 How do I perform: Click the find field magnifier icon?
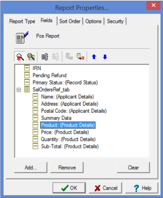[x=20, y=57]
